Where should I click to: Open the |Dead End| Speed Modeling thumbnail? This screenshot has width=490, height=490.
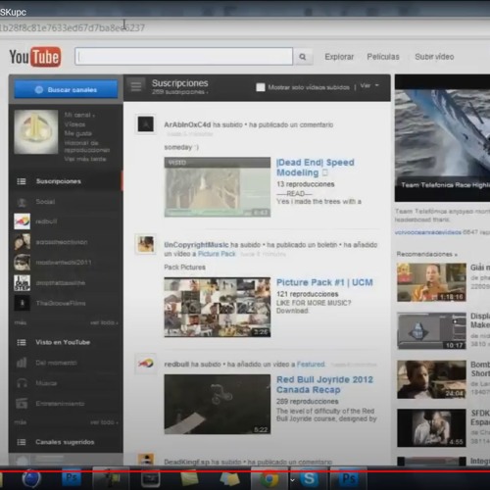click(x=218, y=187)
